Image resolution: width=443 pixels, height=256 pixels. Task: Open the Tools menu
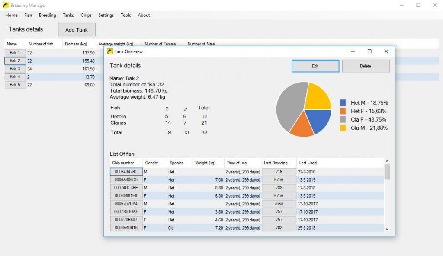[125, 15]
